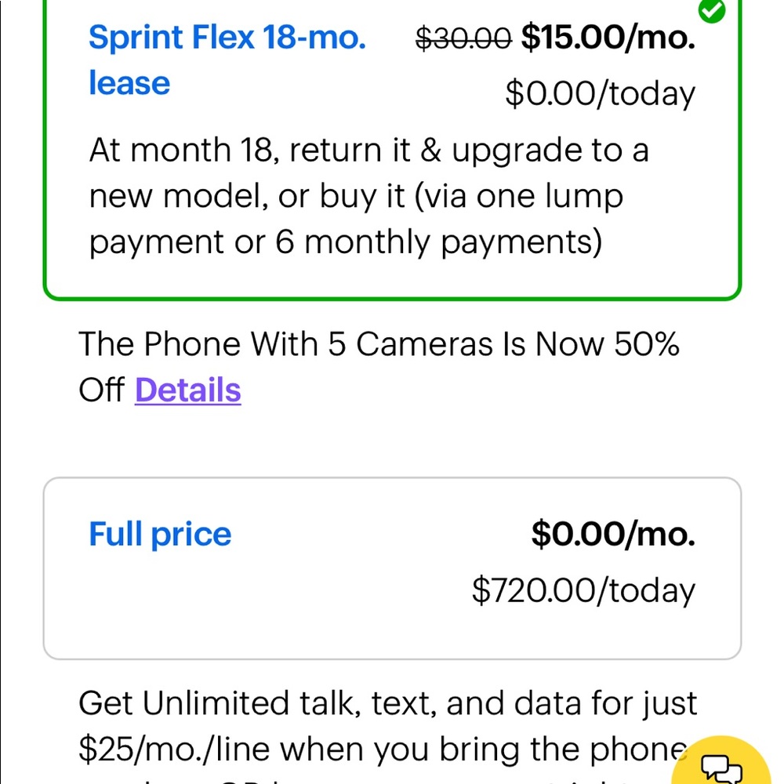Click the Phone With 5 Cameras promo text
Screen dimensions: 784x784
tap(379, 344)
